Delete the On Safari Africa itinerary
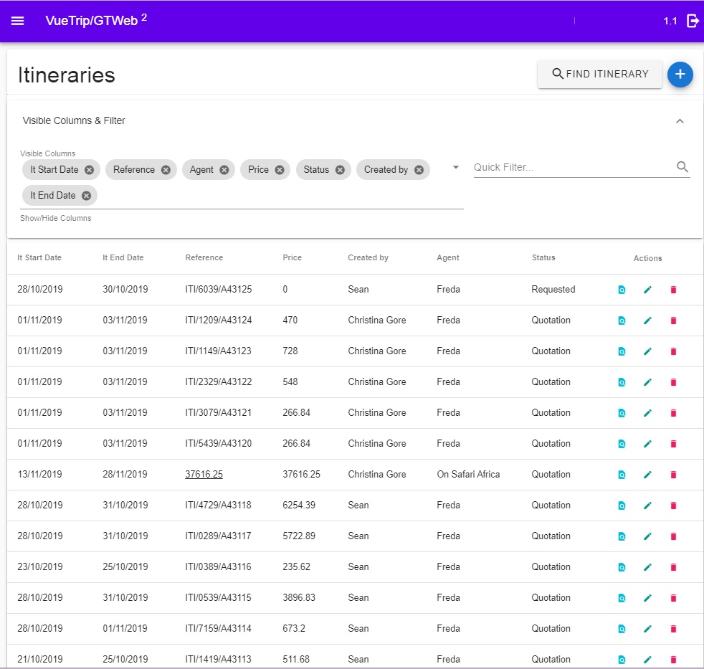Screen dimensions: 704x669 click(x=673, y=475)
